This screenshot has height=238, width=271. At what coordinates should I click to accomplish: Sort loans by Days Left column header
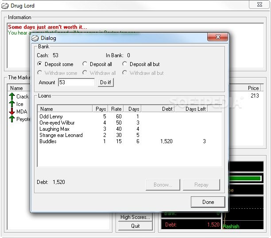coord(191,109)
